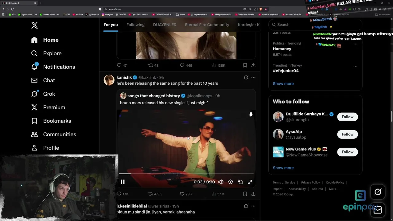Open the Hamaney trending topic

tap(282, 49)
